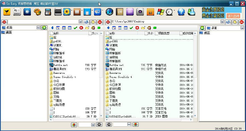Select Battle.net in the right file list
This screenshot has width=246, height=131.
point(116,65)
